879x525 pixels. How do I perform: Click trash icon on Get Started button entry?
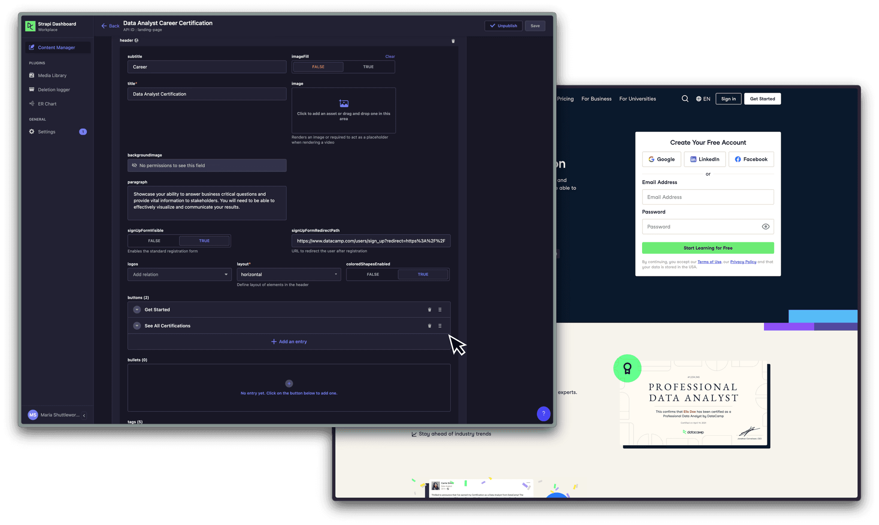click(429, 310)
